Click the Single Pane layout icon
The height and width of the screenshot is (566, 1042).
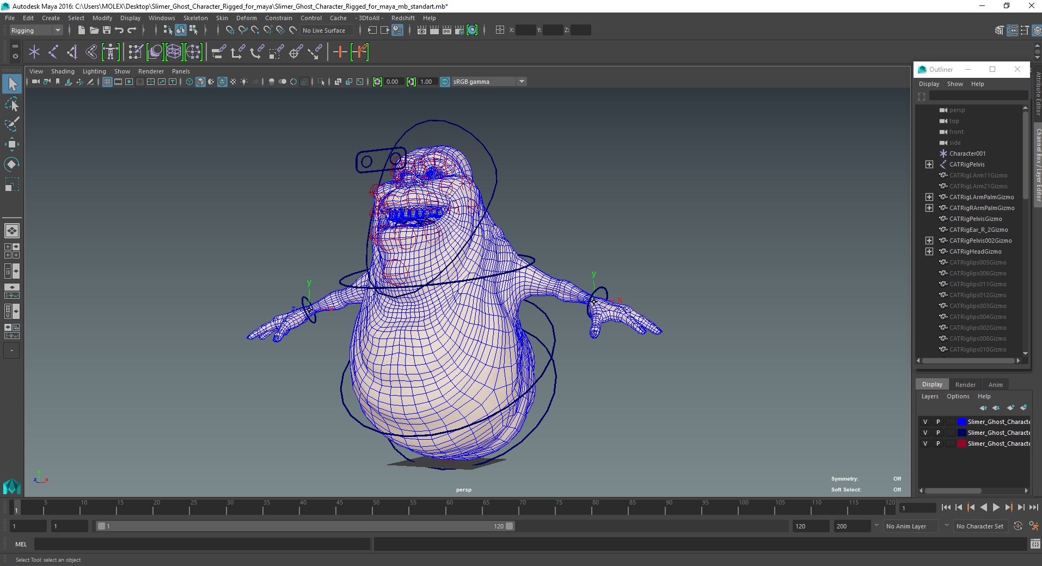(12, 231)
